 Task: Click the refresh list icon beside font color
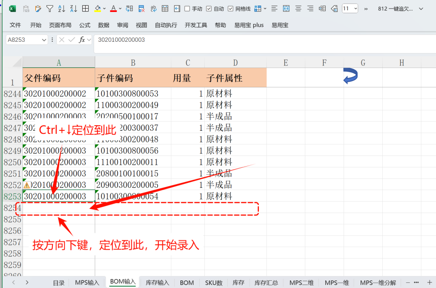click(x=129, y=9)
